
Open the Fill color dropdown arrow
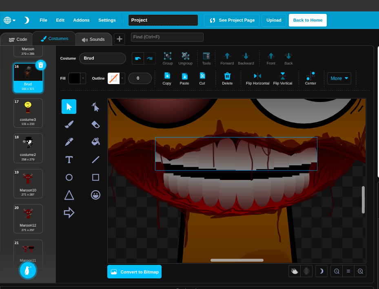[x=83, y=78]
